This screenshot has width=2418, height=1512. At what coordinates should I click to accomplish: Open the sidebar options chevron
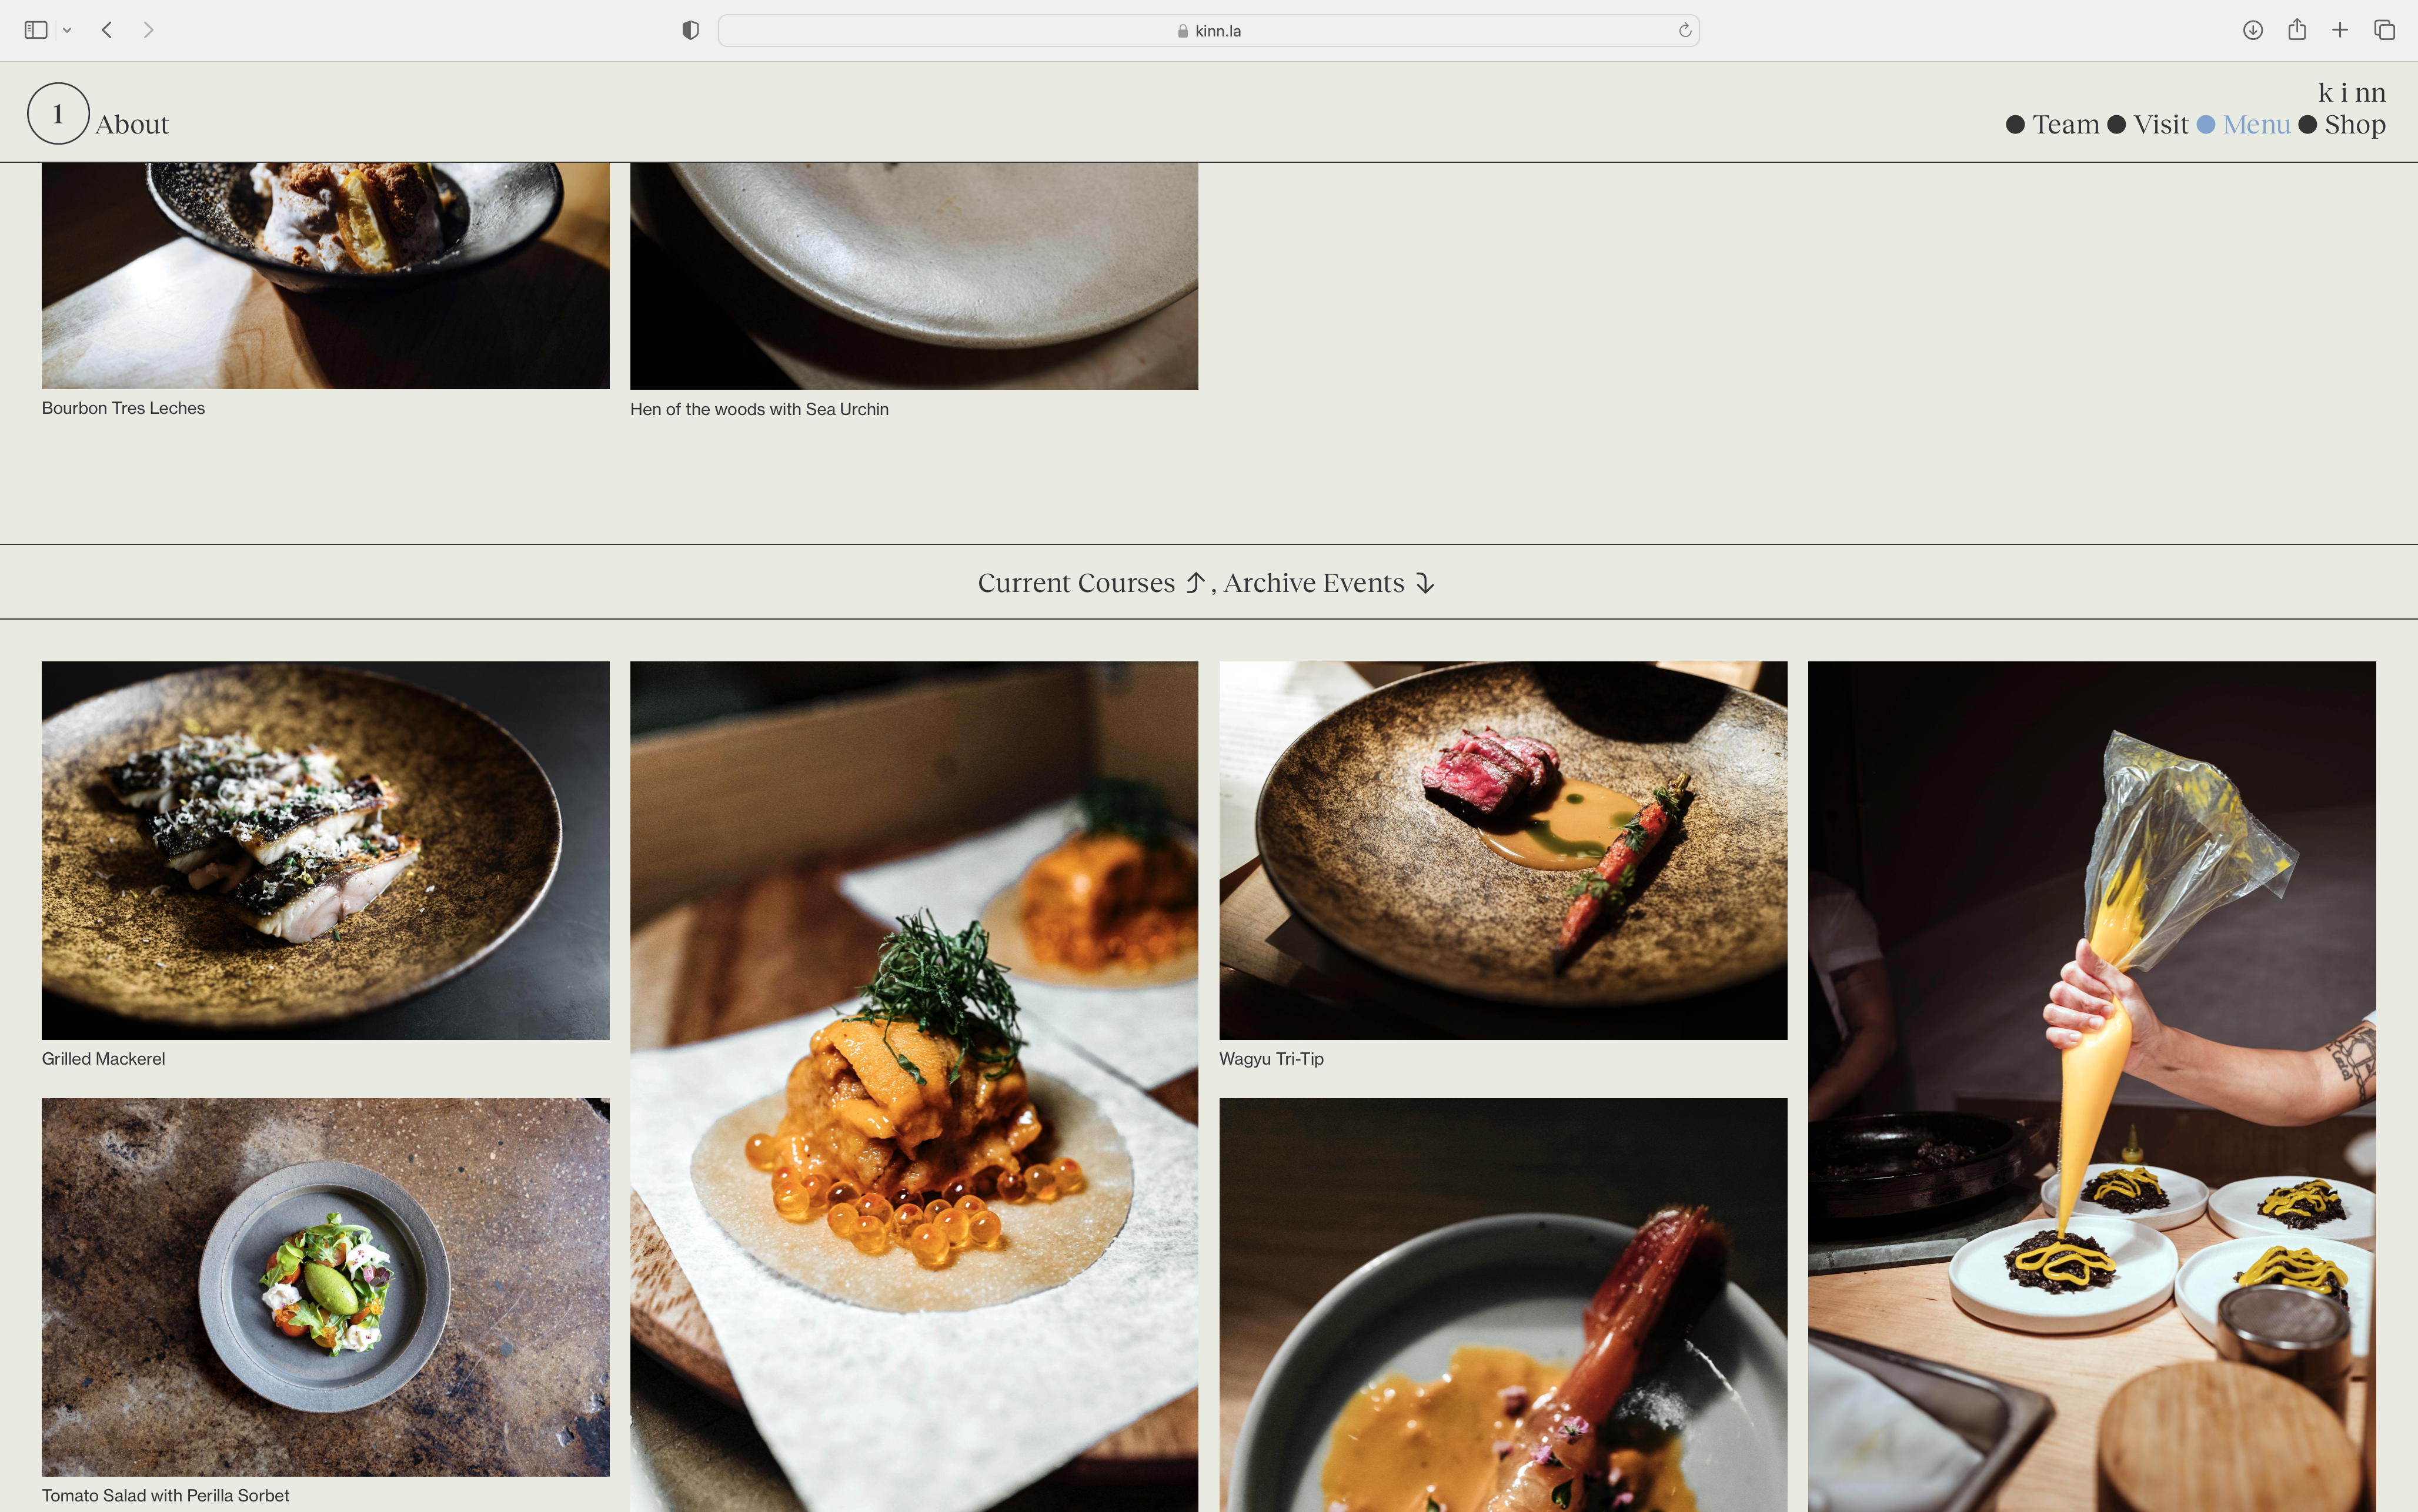pyautogui.click(x=67, y=31)
